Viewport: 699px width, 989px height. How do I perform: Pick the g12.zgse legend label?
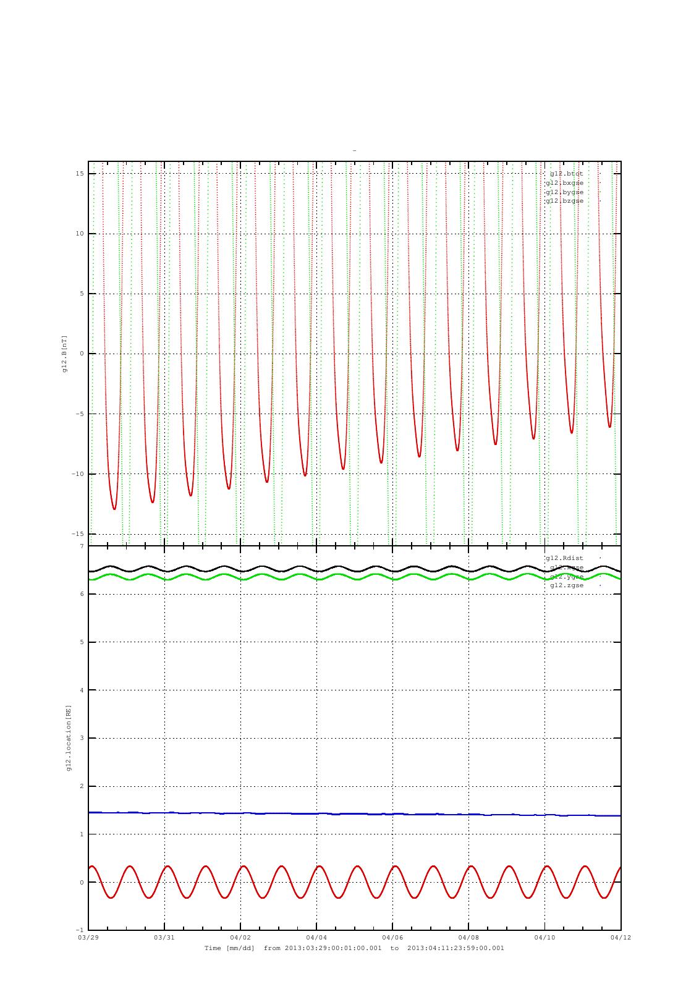pyautogui.click(x=566, y=585)
